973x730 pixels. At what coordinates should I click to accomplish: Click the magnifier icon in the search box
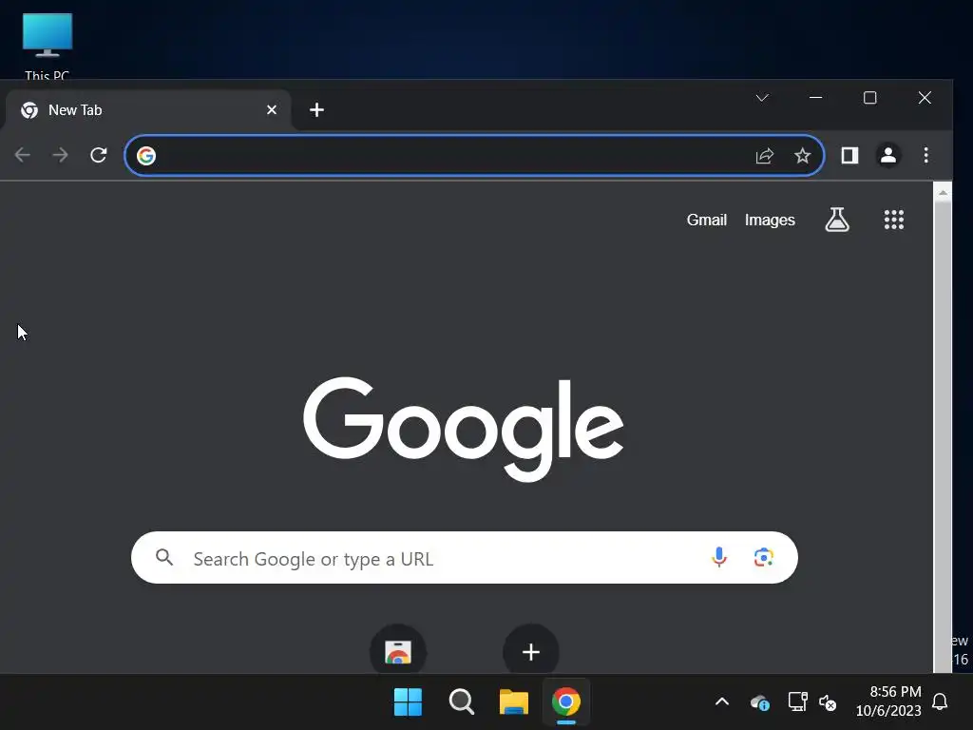164,557
